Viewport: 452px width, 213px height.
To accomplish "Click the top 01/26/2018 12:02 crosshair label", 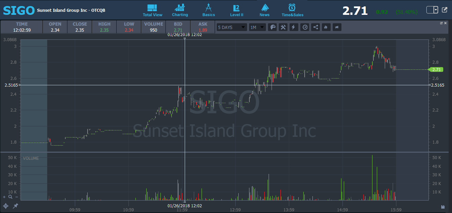I will 185,35.
